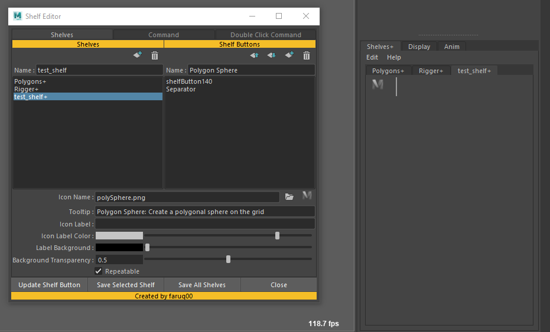Click the Background Transparency value 0.5

(x=119, y=260)
